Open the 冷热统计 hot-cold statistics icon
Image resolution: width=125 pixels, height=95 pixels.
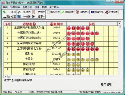(x=77, y=12)
